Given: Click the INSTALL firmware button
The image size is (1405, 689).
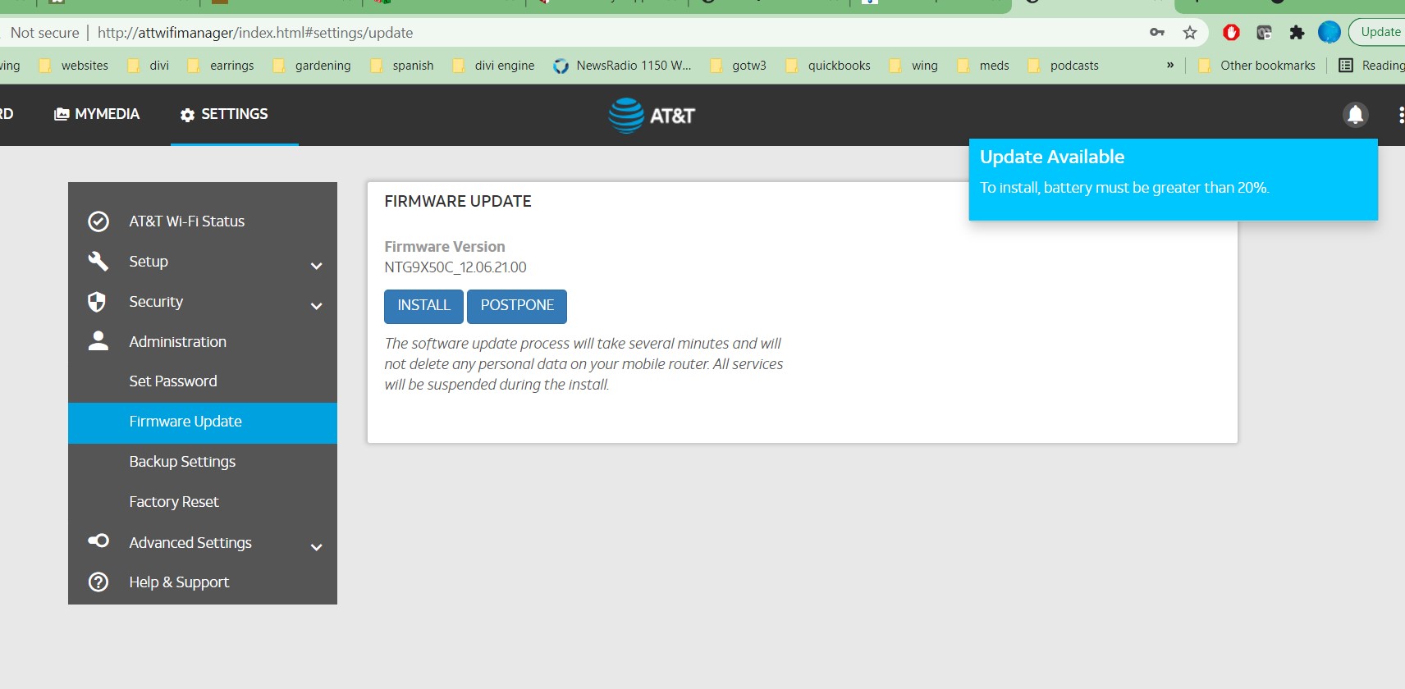Looking at the screenshot, I should pyautogui.click(x=423, y=306).
